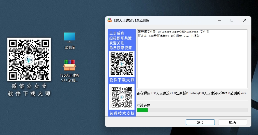
Task: Click the 安装进度 label
Action: (x=144, y=105)
